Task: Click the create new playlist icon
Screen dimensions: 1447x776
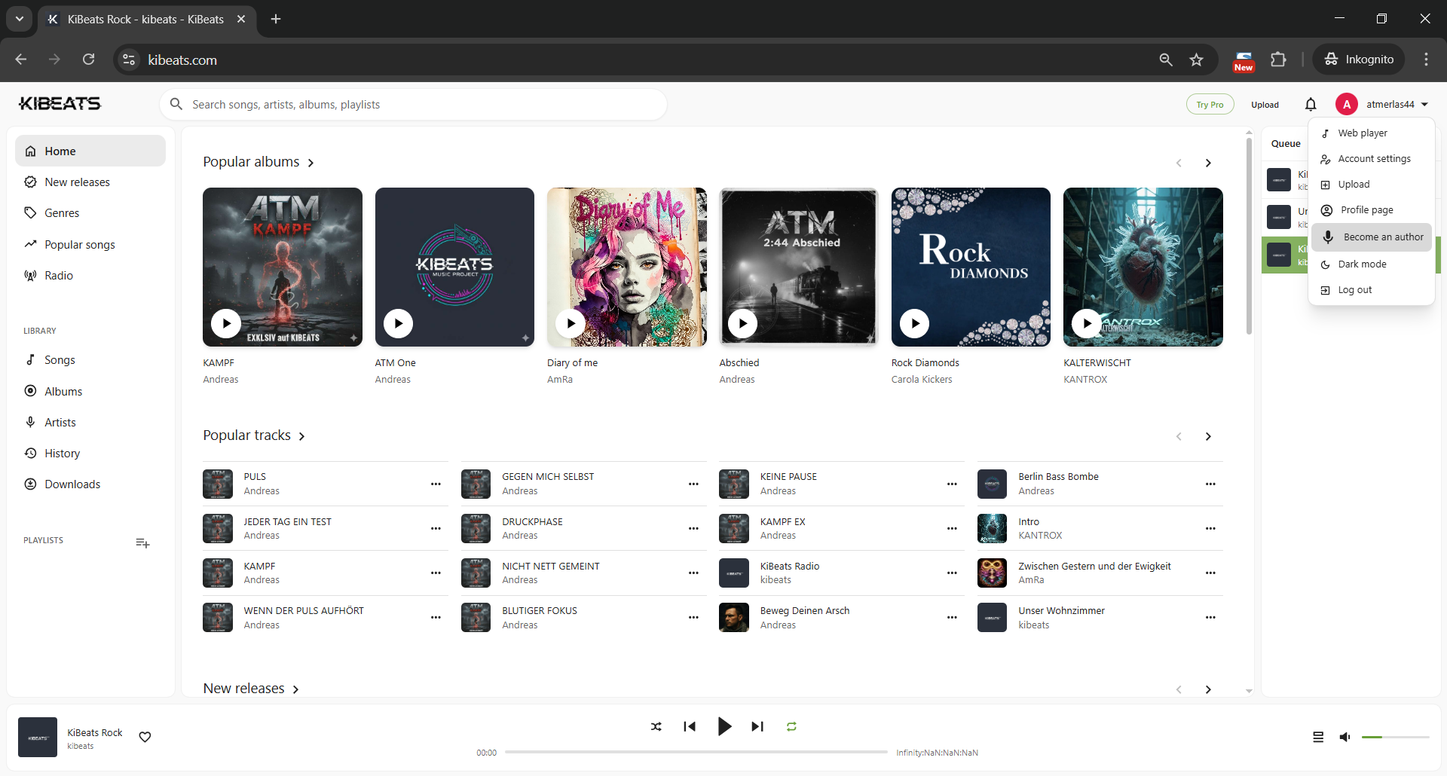Action: click(142, 542)
